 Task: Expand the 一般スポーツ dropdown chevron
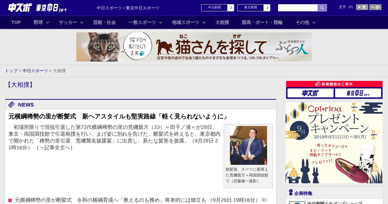[161, 22]
